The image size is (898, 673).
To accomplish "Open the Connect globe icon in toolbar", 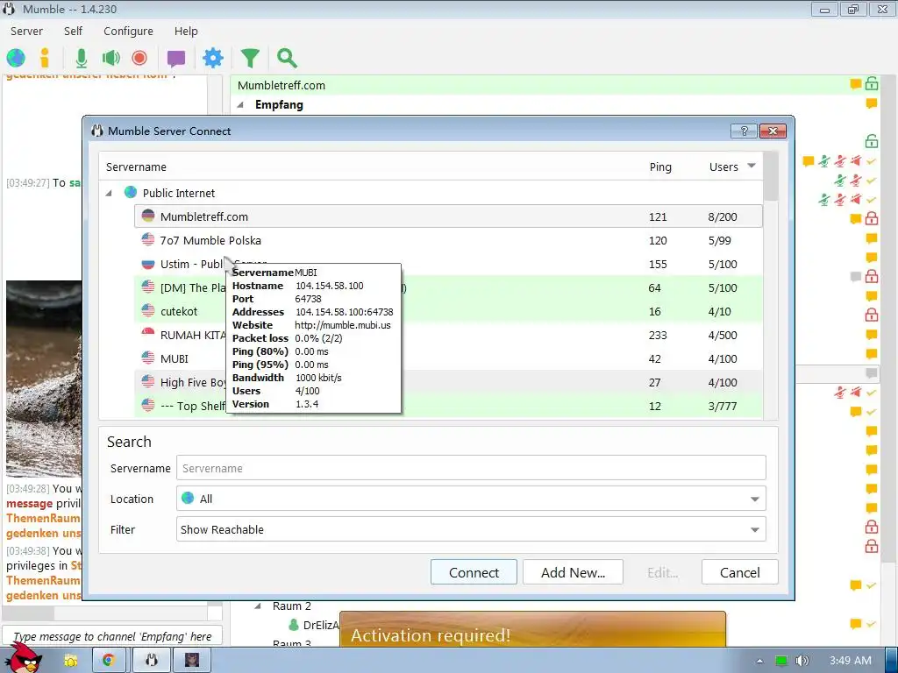I will (16, 58).
